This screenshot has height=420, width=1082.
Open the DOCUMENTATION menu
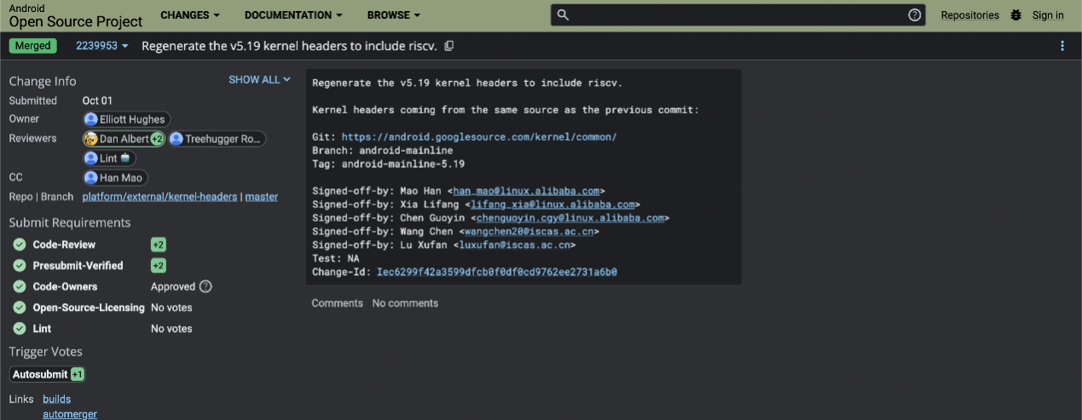tap(293, 15)
